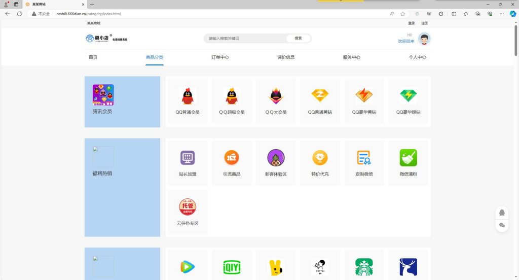
Task: Open browser Collections icon
Action: click(x=477, y=14)
